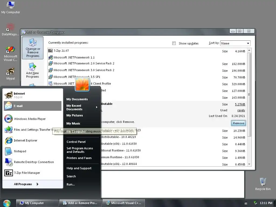
Task: Switch to Add or Remove Programs taskbar button
Action: pyautogui.click(x=81, y=203)
